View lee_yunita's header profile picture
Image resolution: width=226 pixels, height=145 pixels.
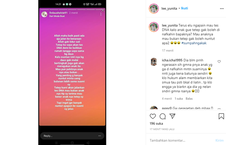[x=154, y=8]
